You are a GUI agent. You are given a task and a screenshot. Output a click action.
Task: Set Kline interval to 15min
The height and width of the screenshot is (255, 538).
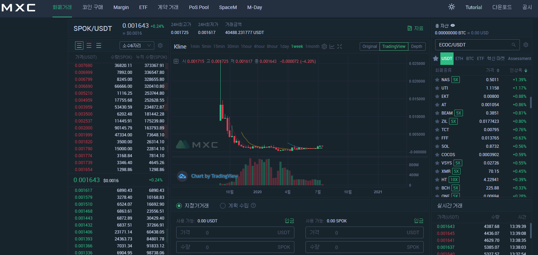pos(219,46)
